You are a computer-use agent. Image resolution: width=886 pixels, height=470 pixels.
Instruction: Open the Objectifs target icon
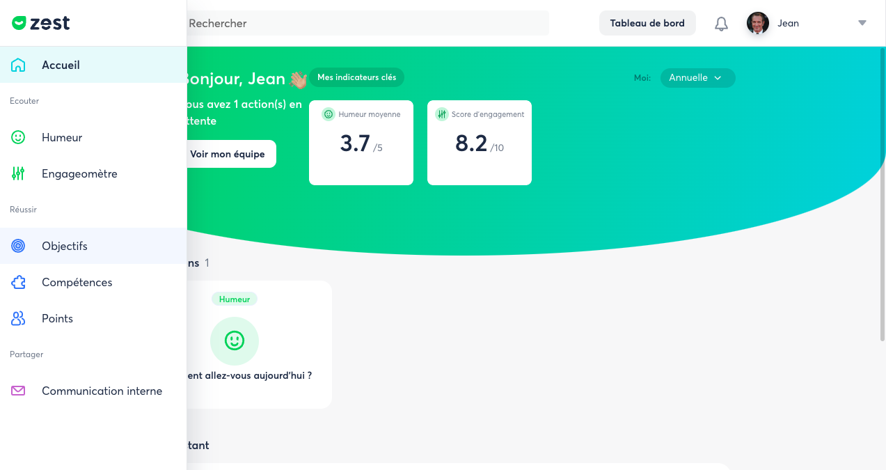(x=18, y=246)
